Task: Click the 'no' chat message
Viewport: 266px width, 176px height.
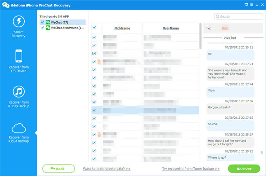Action: coord(230,55)
